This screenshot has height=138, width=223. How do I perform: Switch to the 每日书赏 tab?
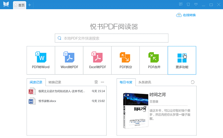click(126, 82)
